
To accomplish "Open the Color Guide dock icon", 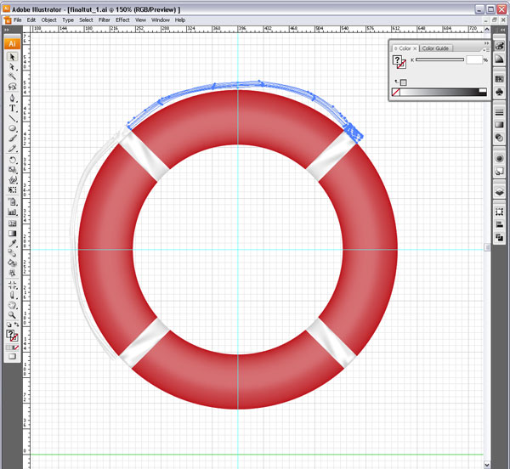I will [499, 59].
